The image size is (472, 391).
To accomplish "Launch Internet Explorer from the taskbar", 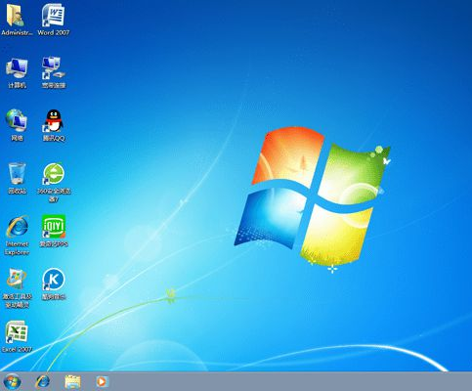I will (42, 381).
